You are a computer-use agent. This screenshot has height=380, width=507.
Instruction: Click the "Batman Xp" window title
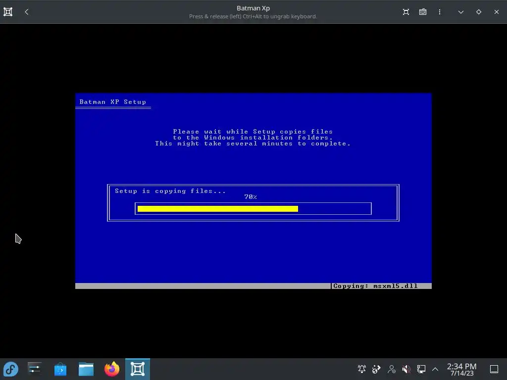[253, 8]
